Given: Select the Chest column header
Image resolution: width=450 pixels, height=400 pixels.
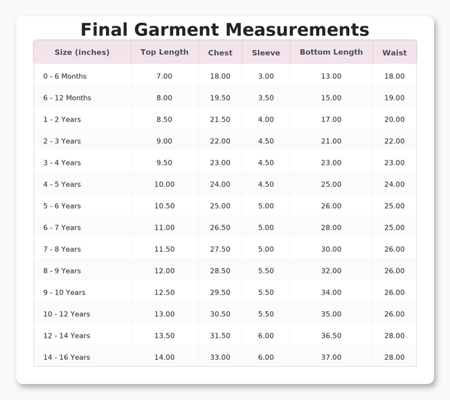Looking at the screenshot, I should coord(220,53).
